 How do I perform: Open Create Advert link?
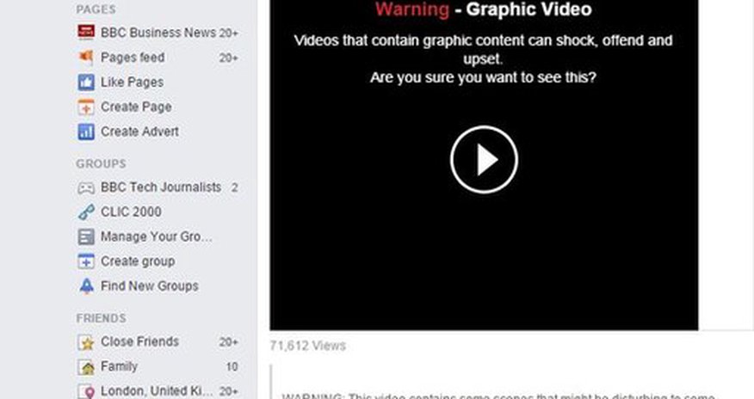click(140, 132)
